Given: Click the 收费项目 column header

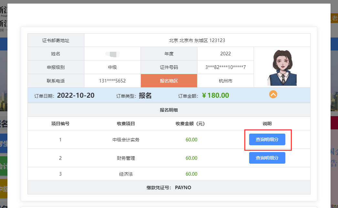Looking at the screenshot, I should [126, 124].
